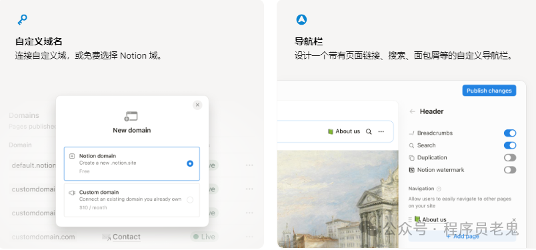536x250 pixels.
Task: Click the $10 / month price text
Action: (93, 207)
